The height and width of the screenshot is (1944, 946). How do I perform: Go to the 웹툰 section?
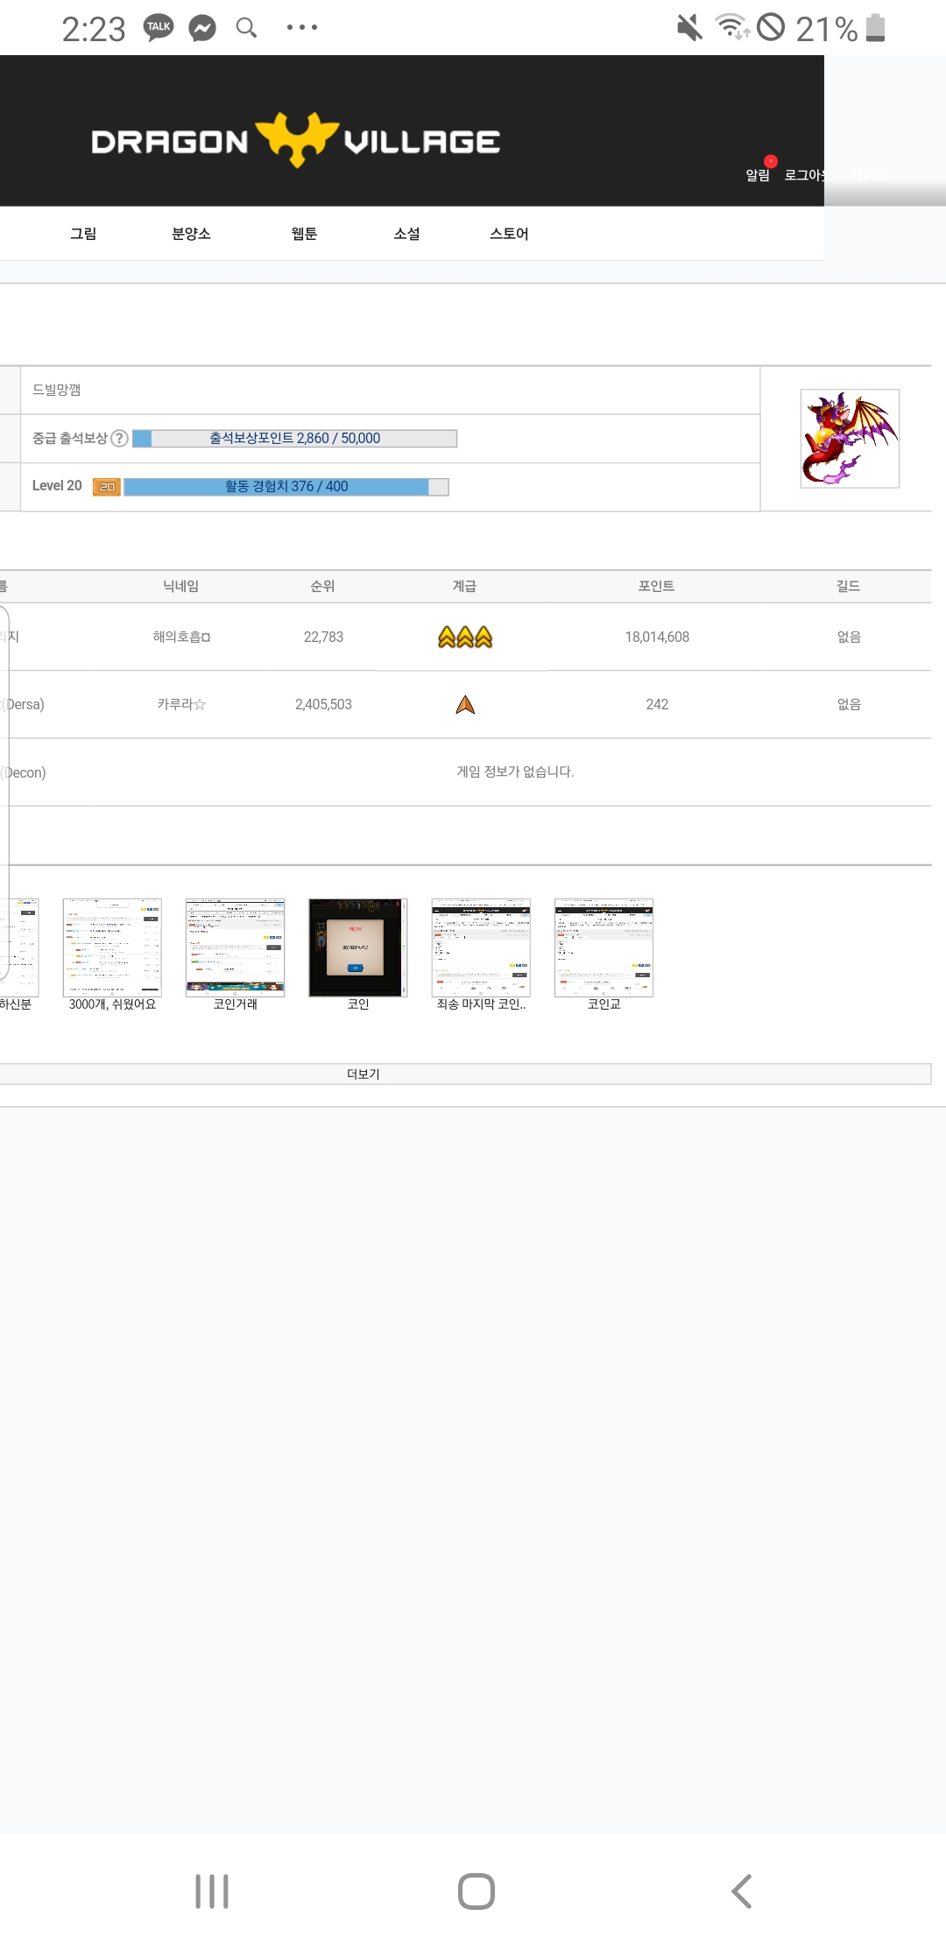tap(304, 234)
